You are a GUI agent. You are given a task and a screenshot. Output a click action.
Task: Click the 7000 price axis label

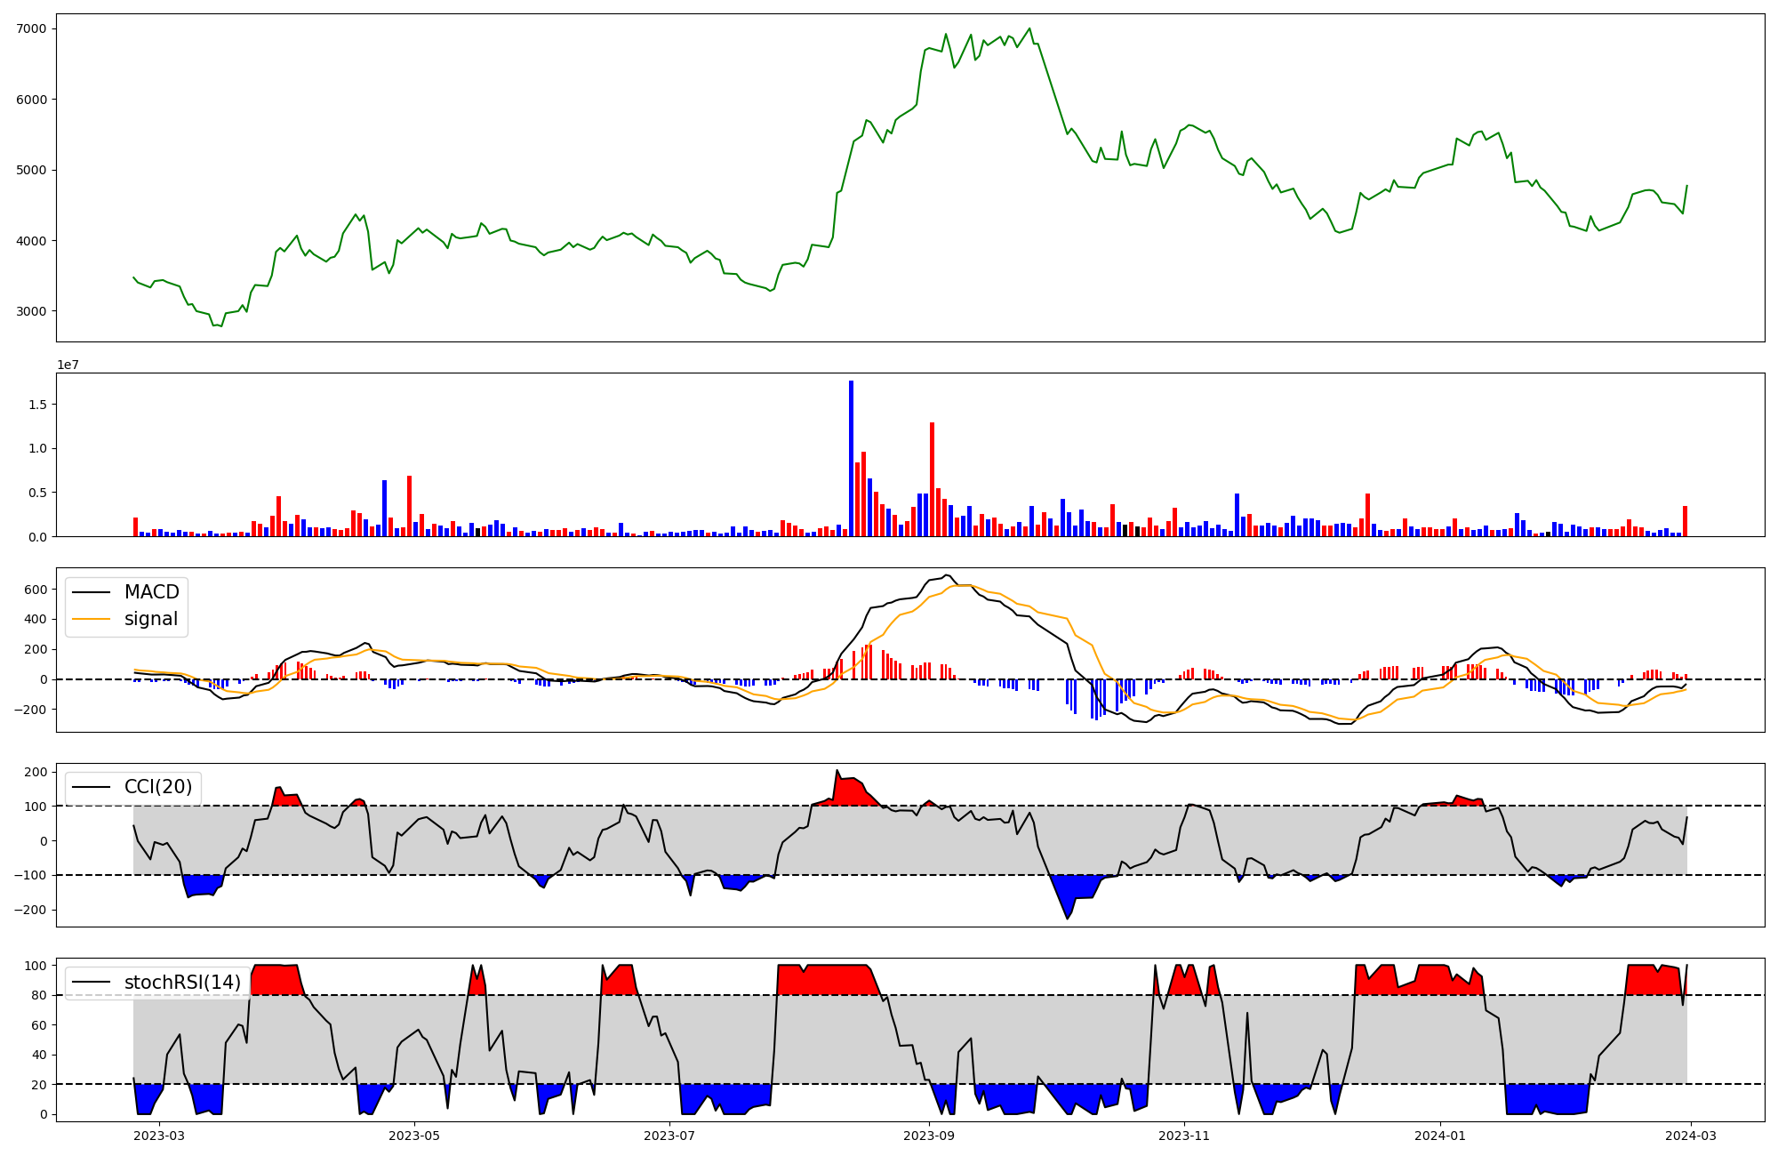coord(31,28)
